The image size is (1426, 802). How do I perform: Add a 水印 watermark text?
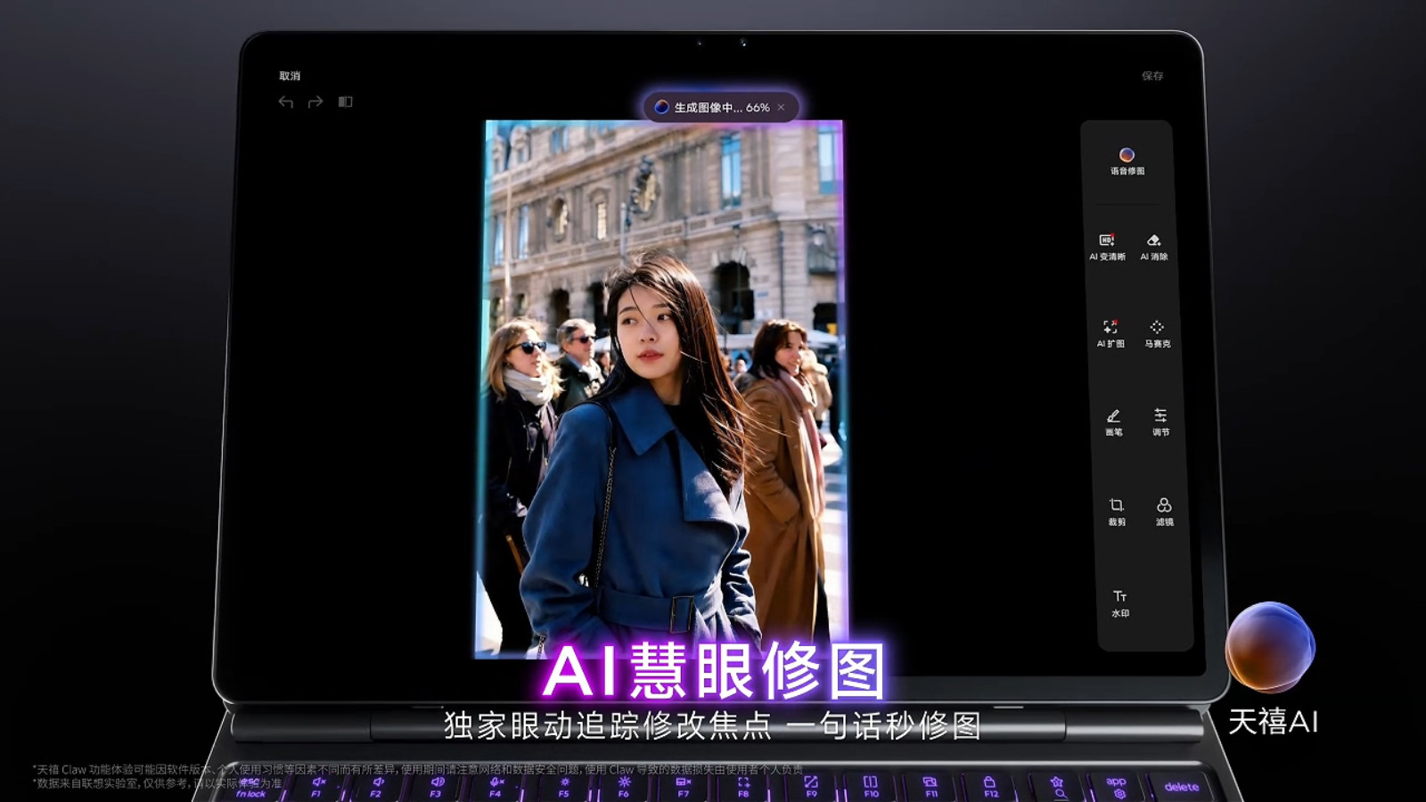coord(1120,603)
